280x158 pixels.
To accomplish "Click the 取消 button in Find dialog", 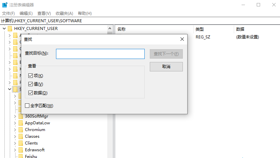I will (x=166, y=67).
